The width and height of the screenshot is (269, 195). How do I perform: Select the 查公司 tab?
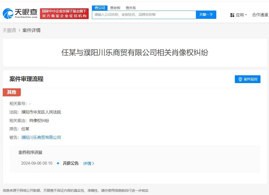pos(100,8)
